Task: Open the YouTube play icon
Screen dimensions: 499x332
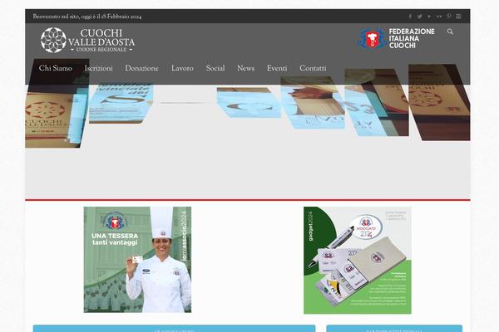Action: pos(429,17)
